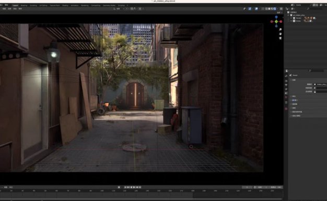The image size is (327, 201).
Task: Switch to the Shading workspace tab
Action: pos(65,5)
